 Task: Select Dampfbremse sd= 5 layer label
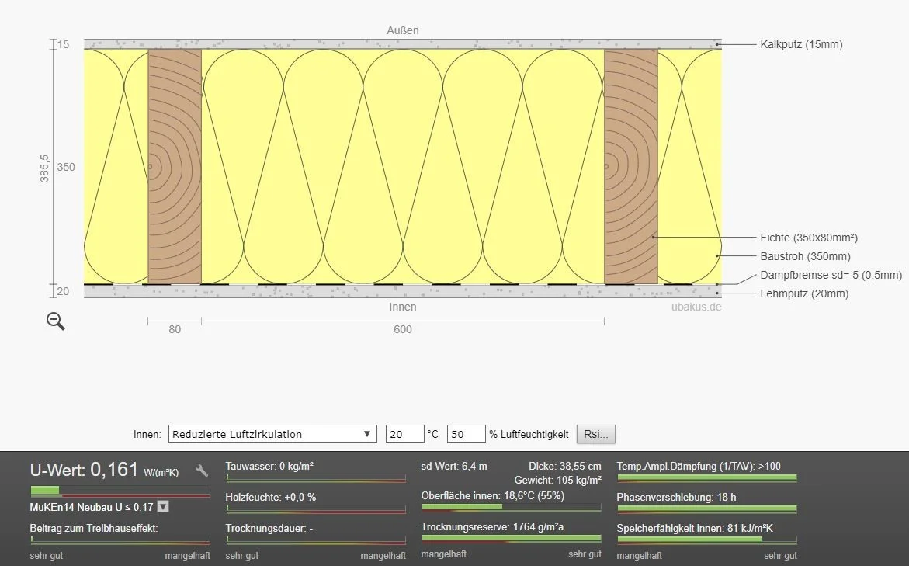coord(831,274)
